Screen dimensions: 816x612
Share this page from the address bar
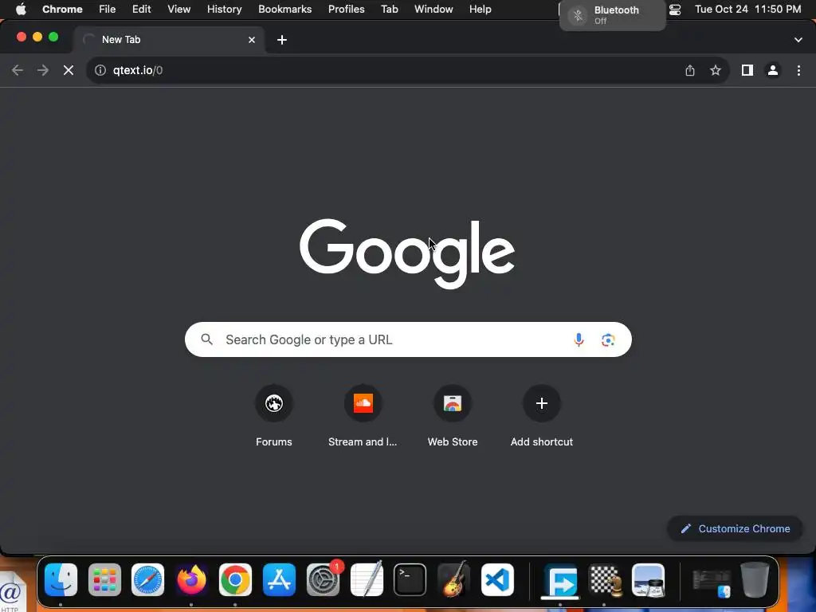(x=690, y=70)
